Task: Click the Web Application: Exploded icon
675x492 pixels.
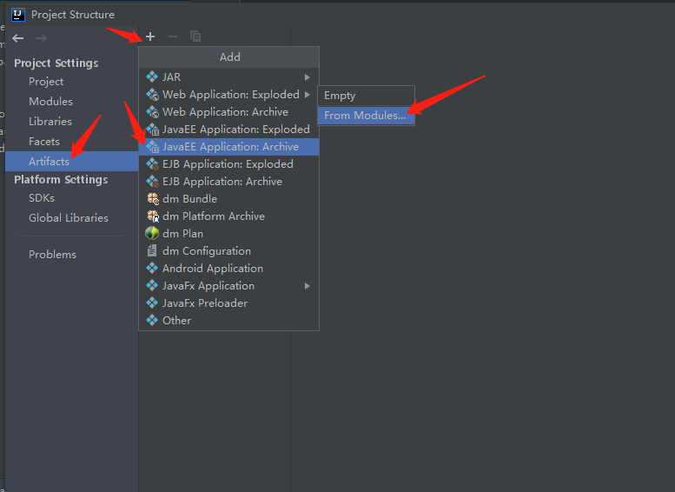Action: coord(152,95)
